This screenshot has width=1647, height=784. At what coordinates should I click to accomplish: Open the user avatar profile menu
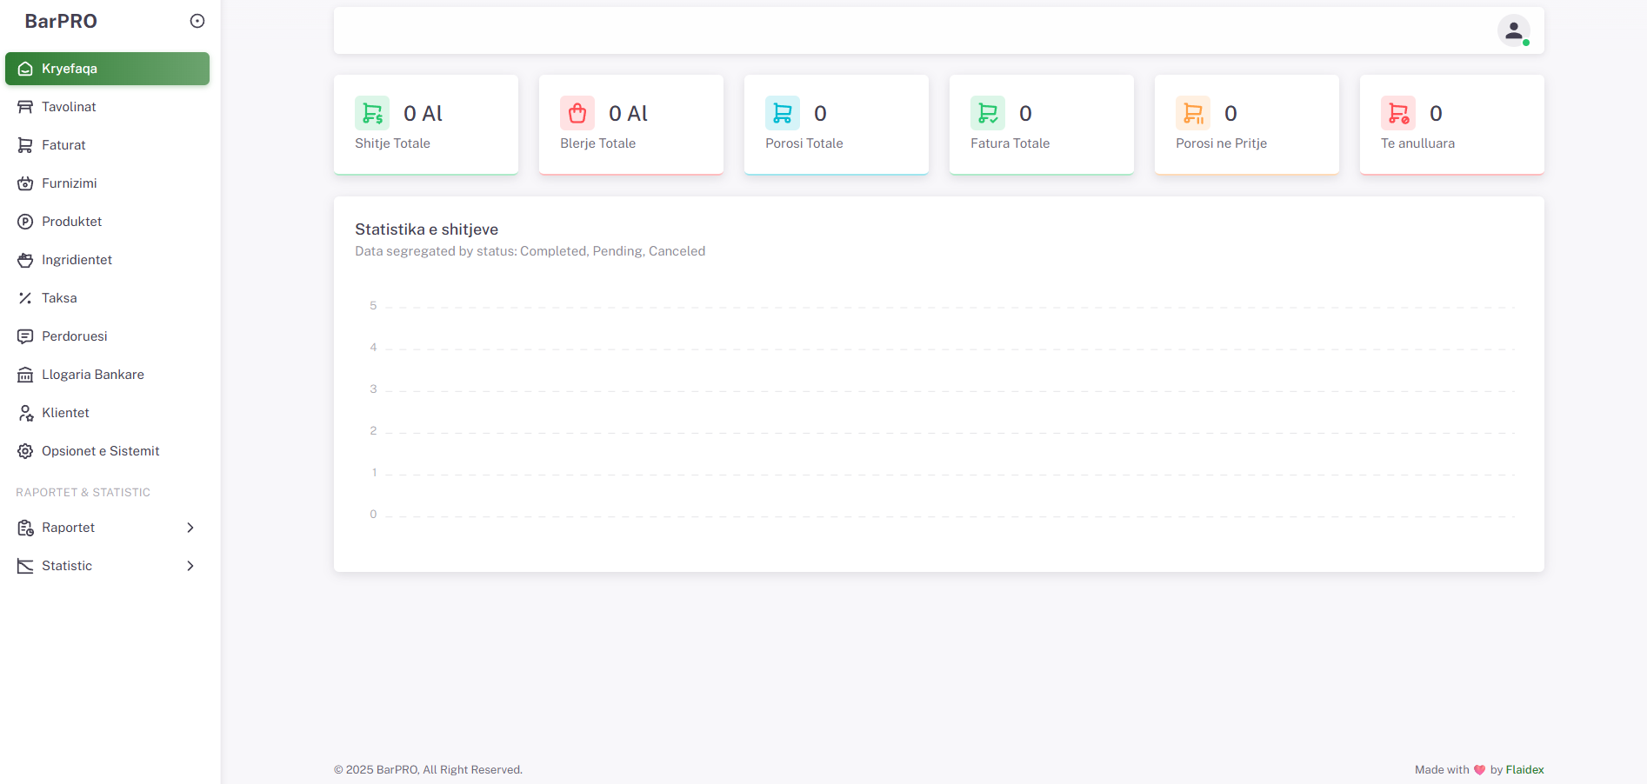pos(1514,30)
